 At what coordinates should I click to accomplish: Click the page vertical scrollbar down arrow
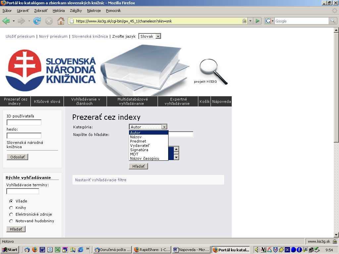pyautogui.click(x=336, y=234)
